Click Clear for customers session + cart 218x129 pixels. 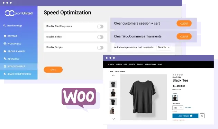tap(184, 24)
